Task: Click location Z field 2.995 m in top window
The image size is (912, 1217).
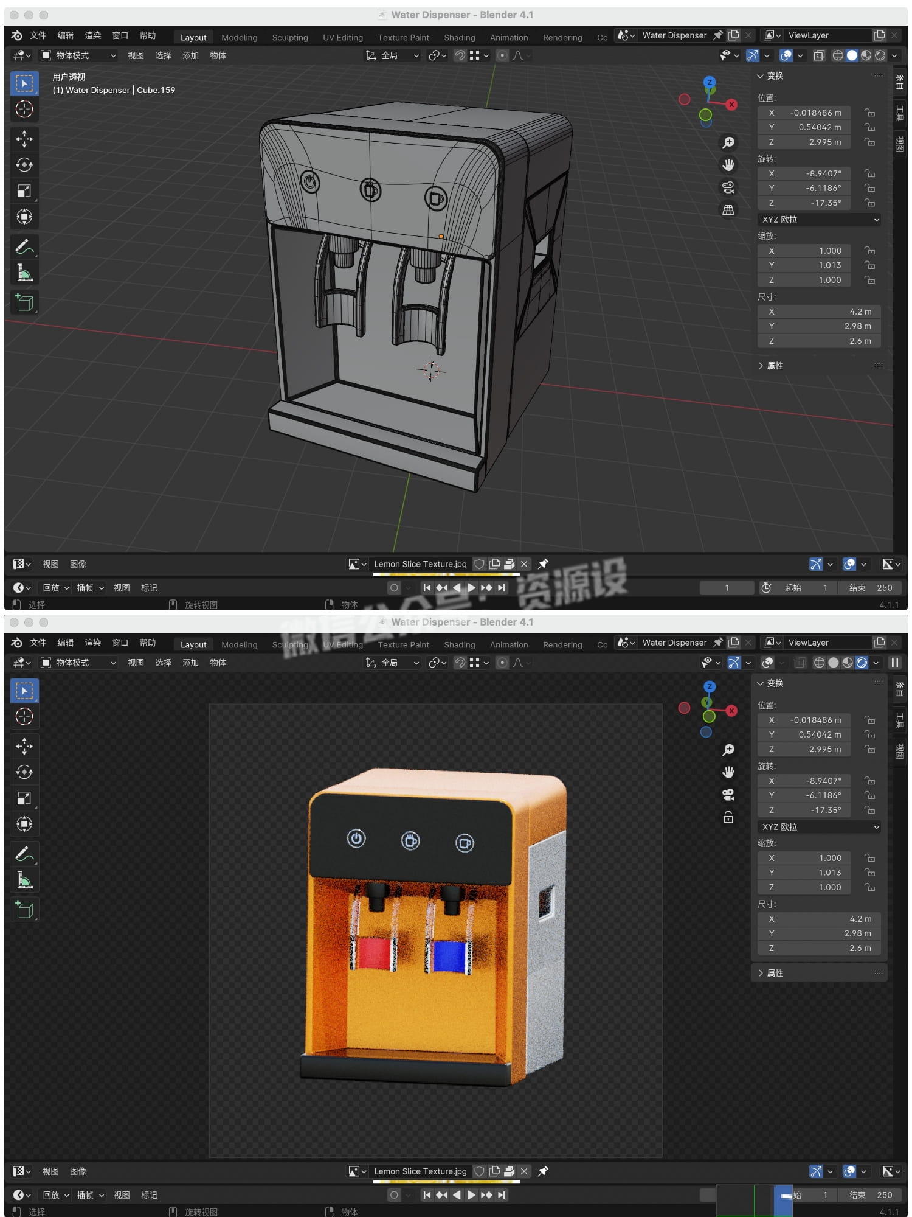Action: coord(804,142)
